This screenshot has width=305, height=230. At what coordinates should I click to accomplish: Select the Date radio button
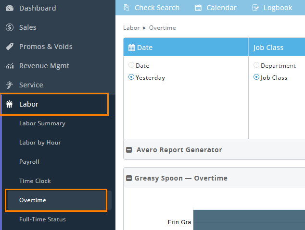point(131,65)
